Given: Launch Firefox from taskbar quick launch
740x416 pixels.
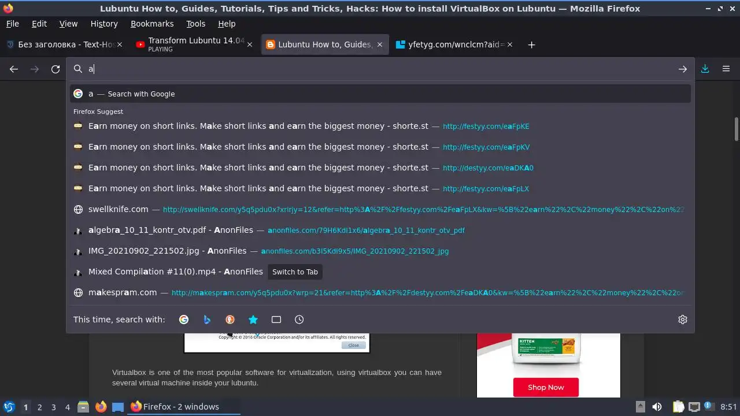Looking at the screenshot, I should tap(101, 407).
